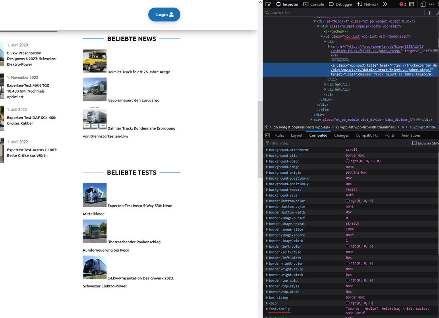Click the red error count indicator

(402, 4)
